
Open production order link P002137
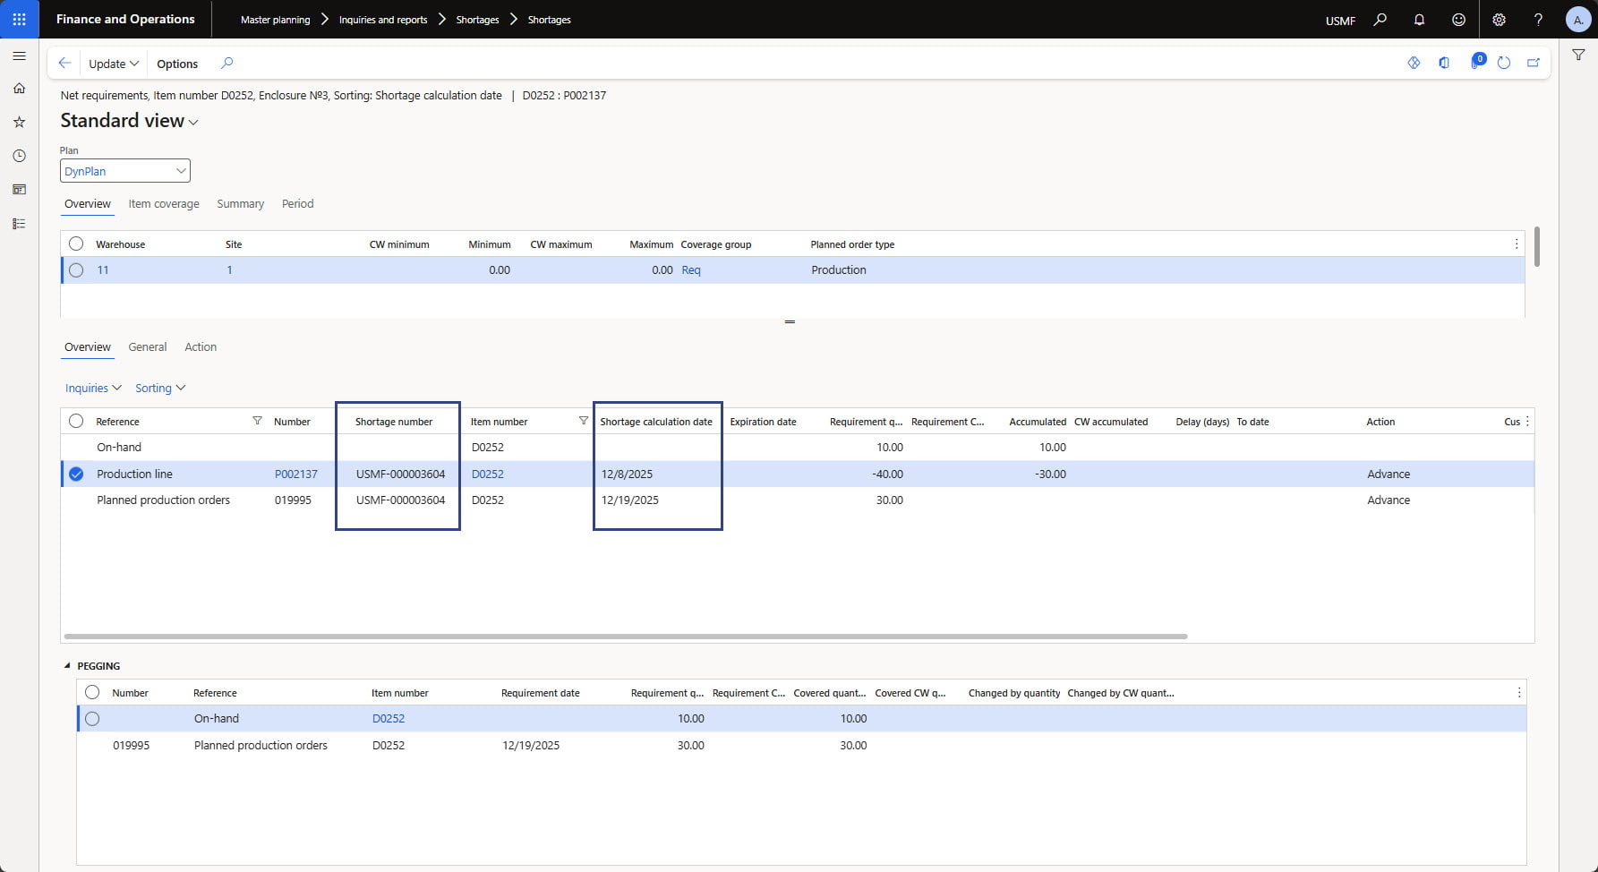[295, 474]
